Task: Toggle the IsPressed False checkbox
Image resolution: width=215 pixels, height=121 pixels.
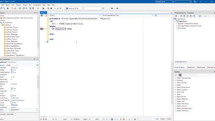Action: (12, 95)
